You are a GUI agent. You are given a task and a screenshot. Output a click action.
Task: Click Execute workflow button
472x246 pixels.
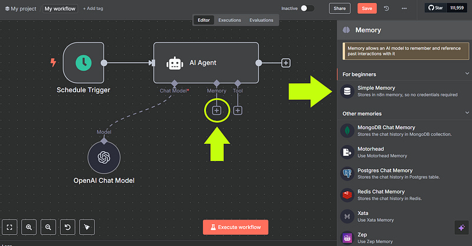[x=235, y=227]
